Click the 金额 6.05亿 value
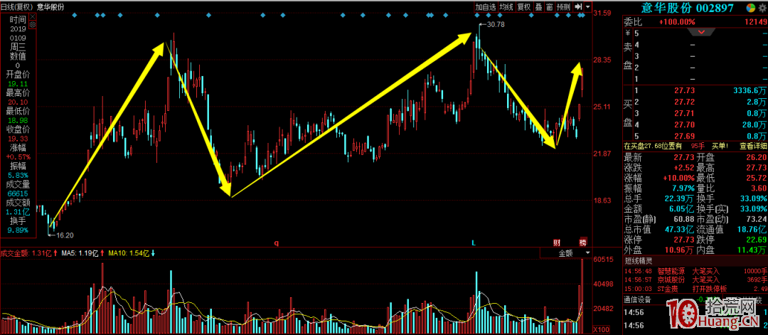Image resolution: width=768 pixels, height=335 pixels. [681, 208]
